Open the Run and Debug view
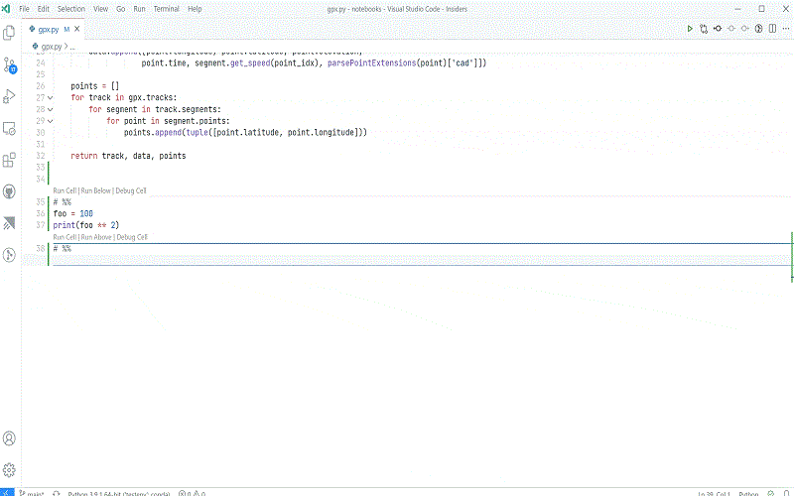 (9, 96)
